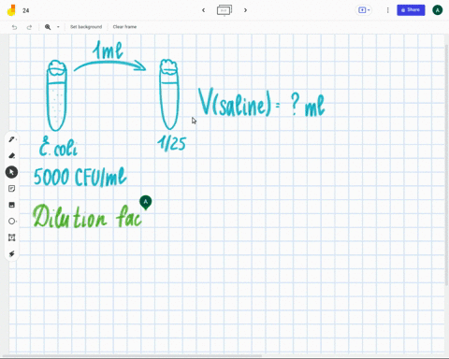Image resolution: width=449 pixels, height=359 pixels.
Task: Expand the zoom level dropdown arrow
Action: [58, 27]
